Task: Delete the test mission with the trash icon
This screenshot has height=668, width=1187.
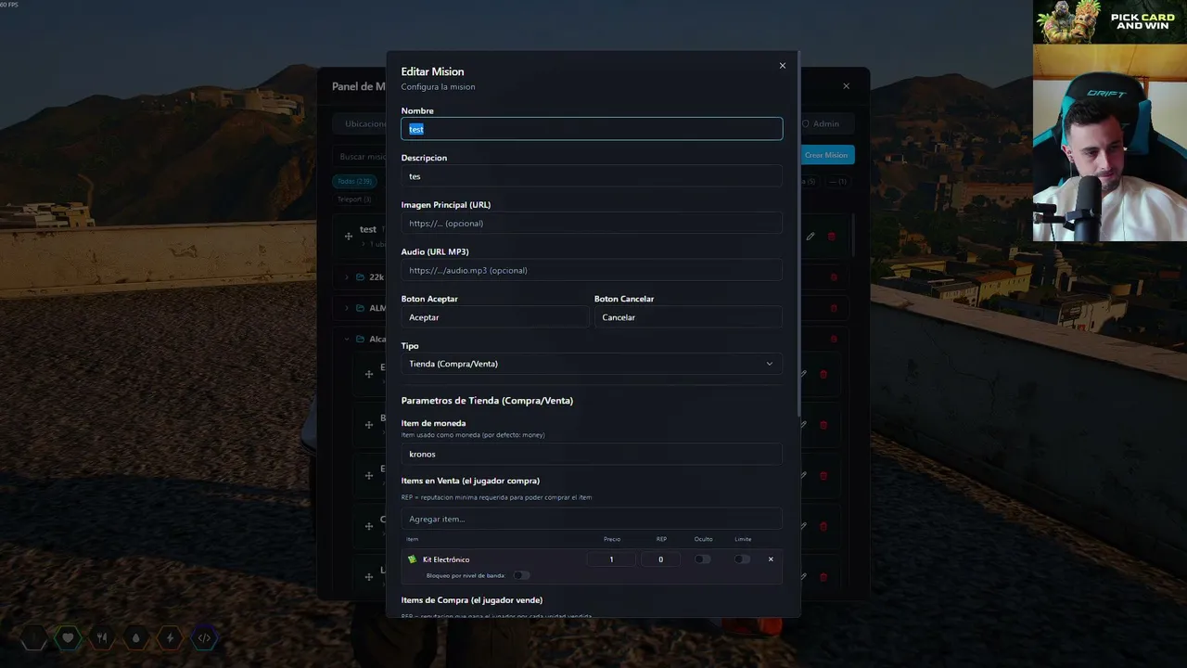Action: 831,237
